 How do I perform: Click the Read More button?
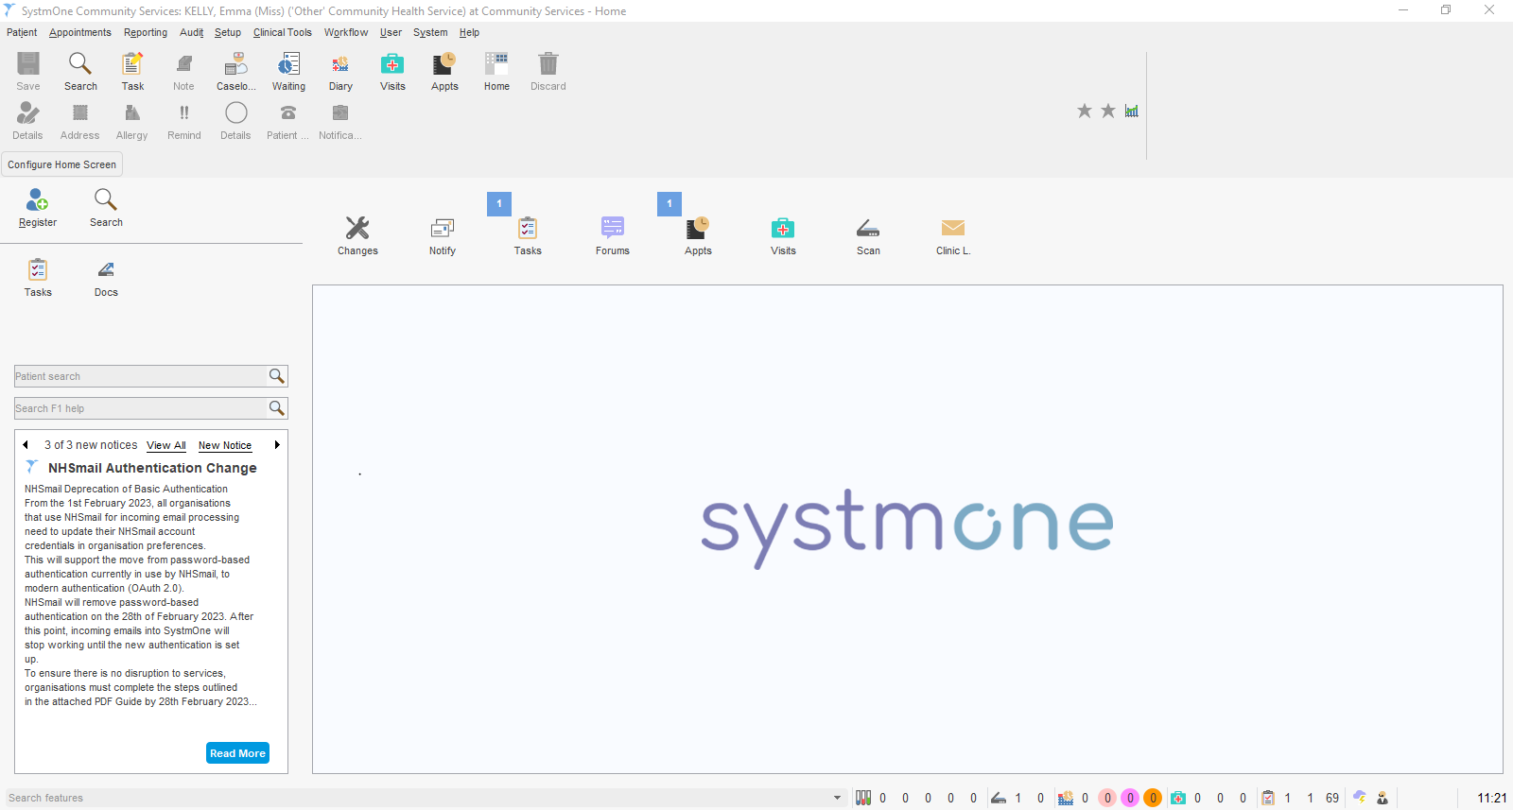pos(237,753)
